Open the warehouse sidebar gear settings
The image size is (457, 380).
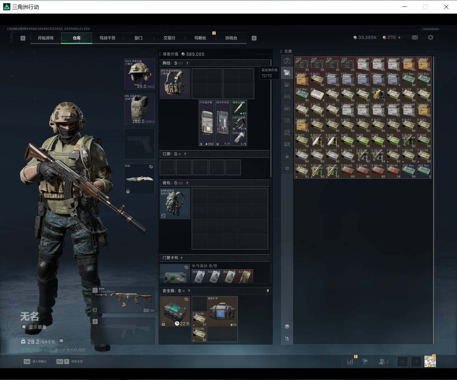coord(287,168)
